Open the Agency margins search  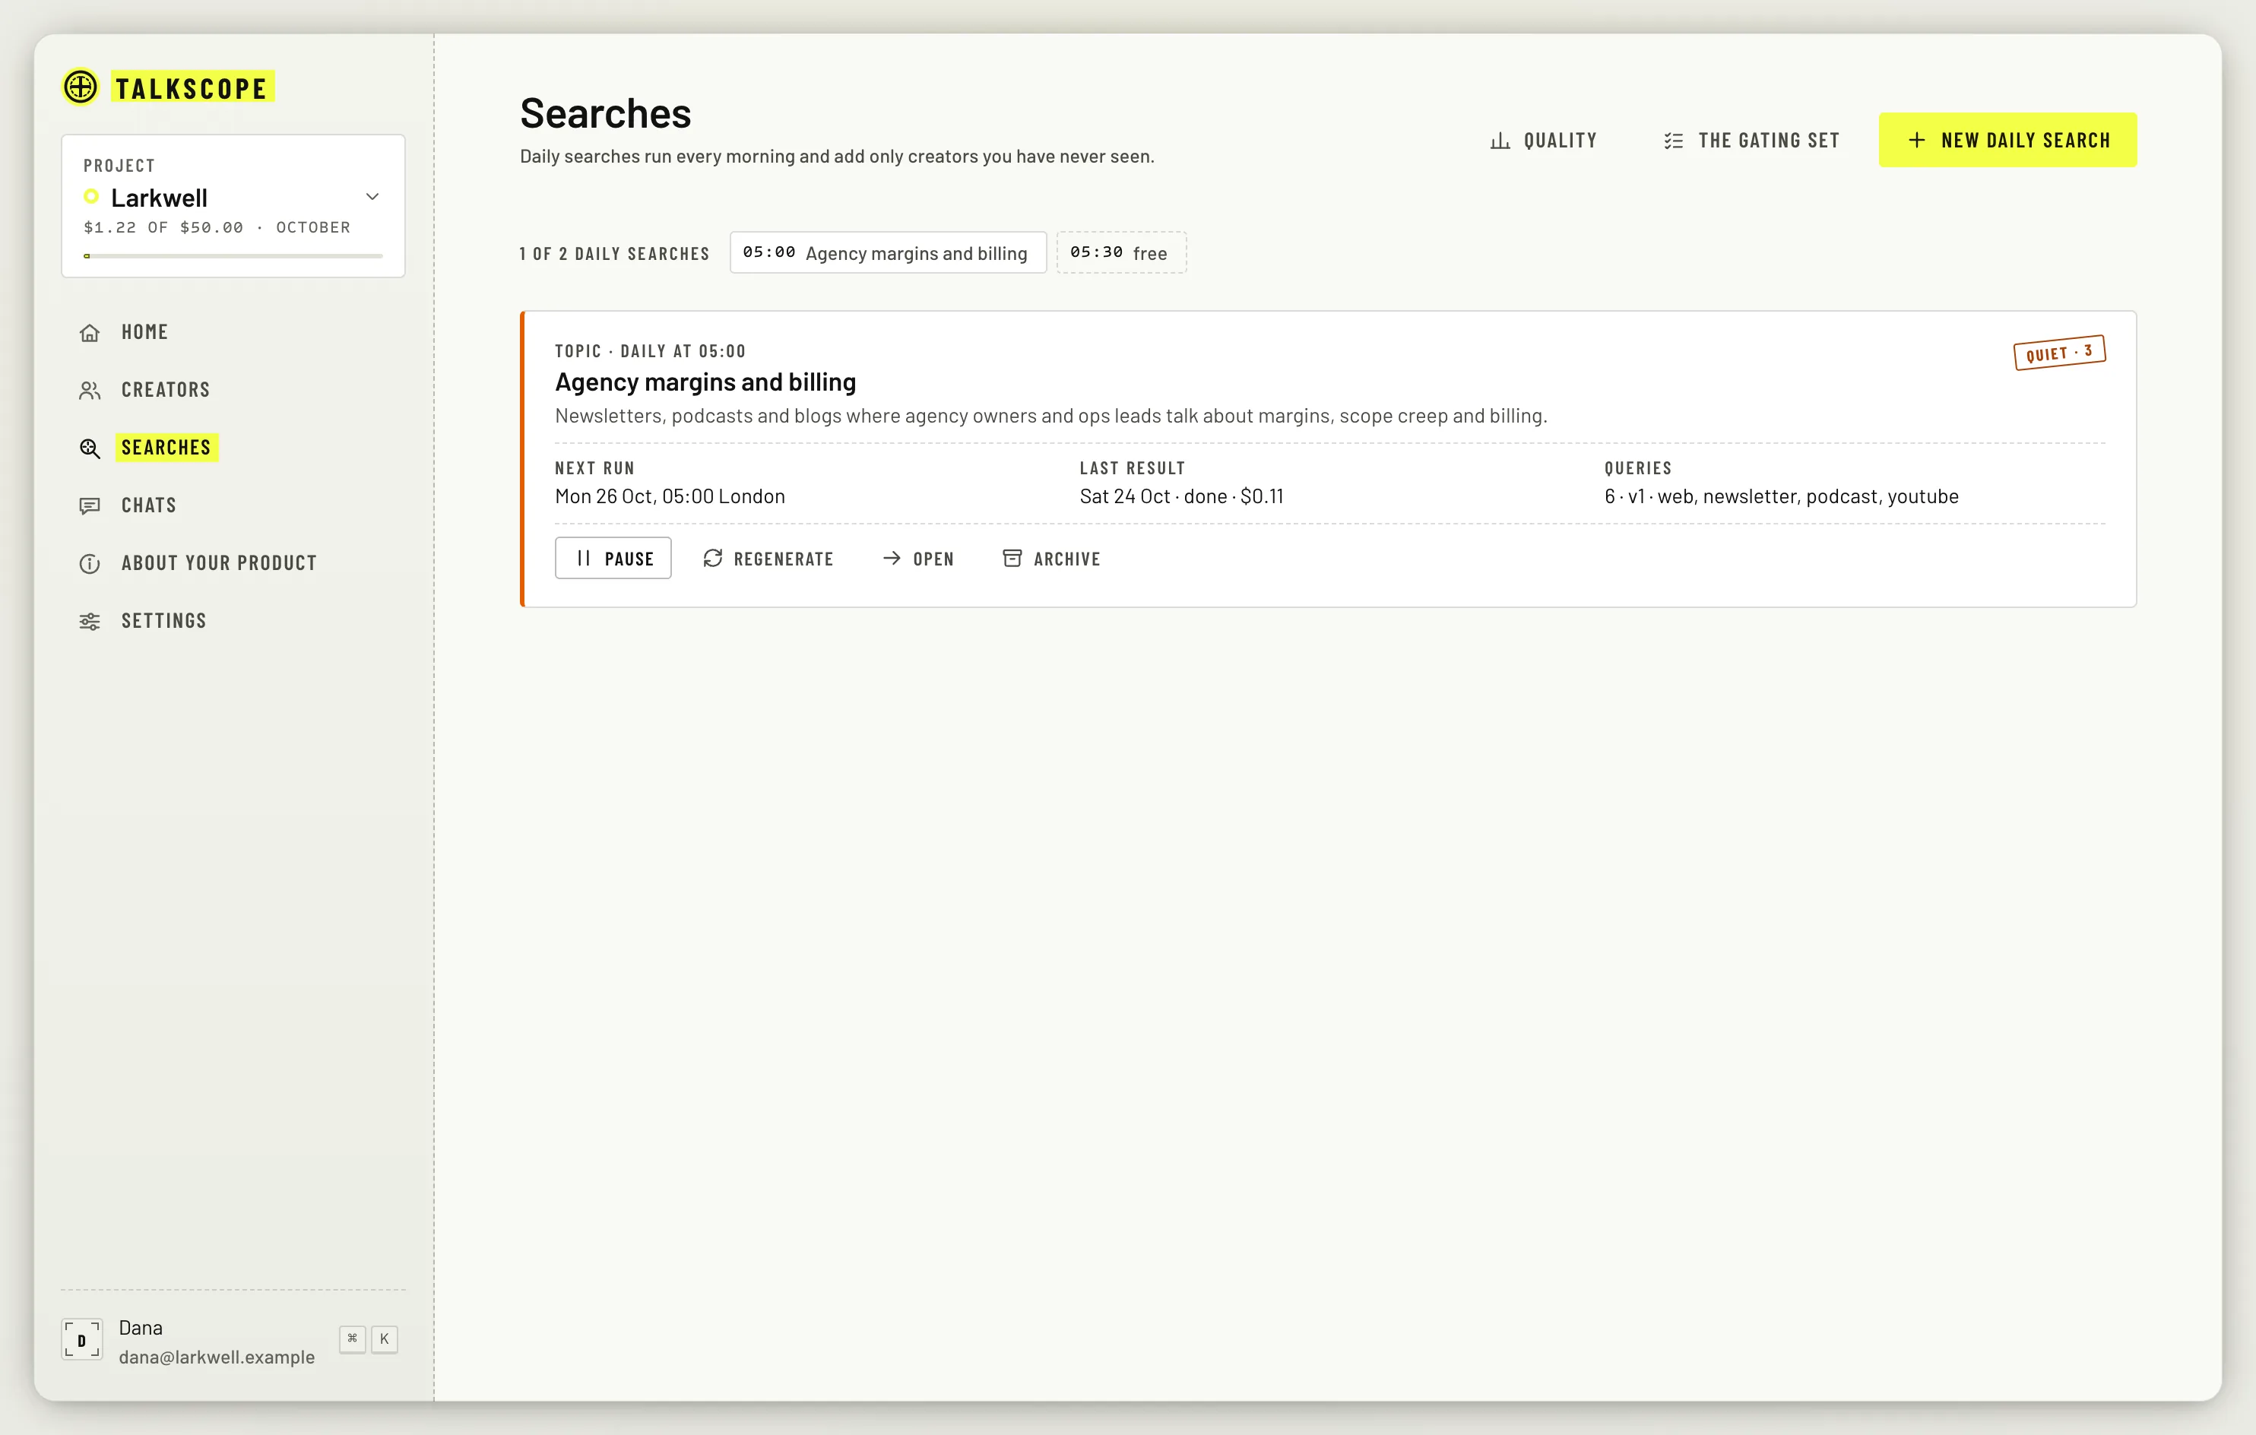point(918,558)
